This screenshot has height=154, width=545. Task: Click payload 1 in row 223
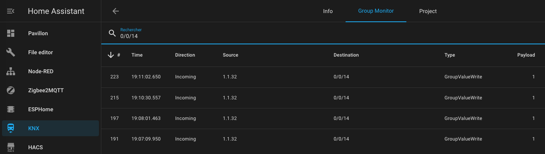533,77
